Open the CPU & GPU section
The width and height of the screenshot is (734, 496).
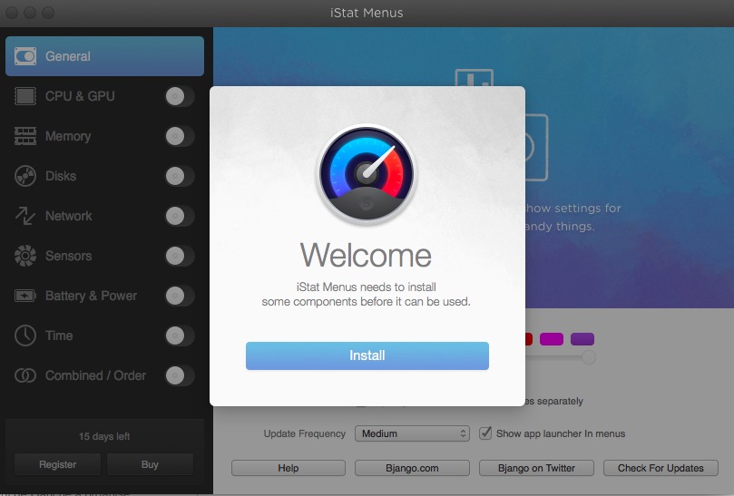point(80,96)
